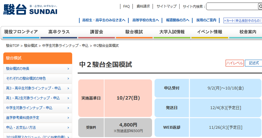Image resolution: width=262 pixels, height=138 pixels.
Task: Go to 高等学校の先生へ
Action: coord(146,20)
